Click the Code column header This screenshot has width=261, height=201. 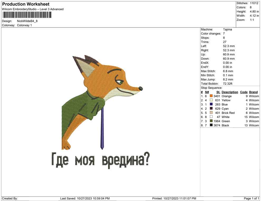coord(244,92)
